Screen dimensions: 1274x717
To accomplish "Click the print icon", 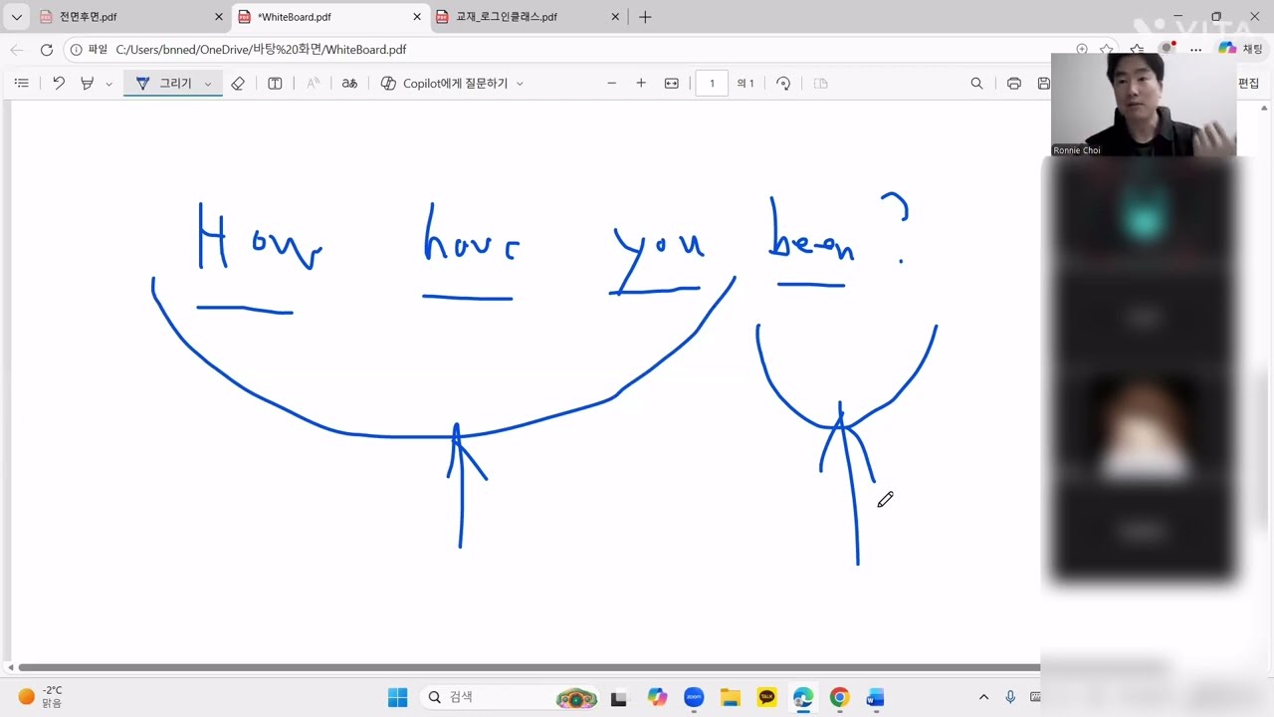I will 1014,84.
